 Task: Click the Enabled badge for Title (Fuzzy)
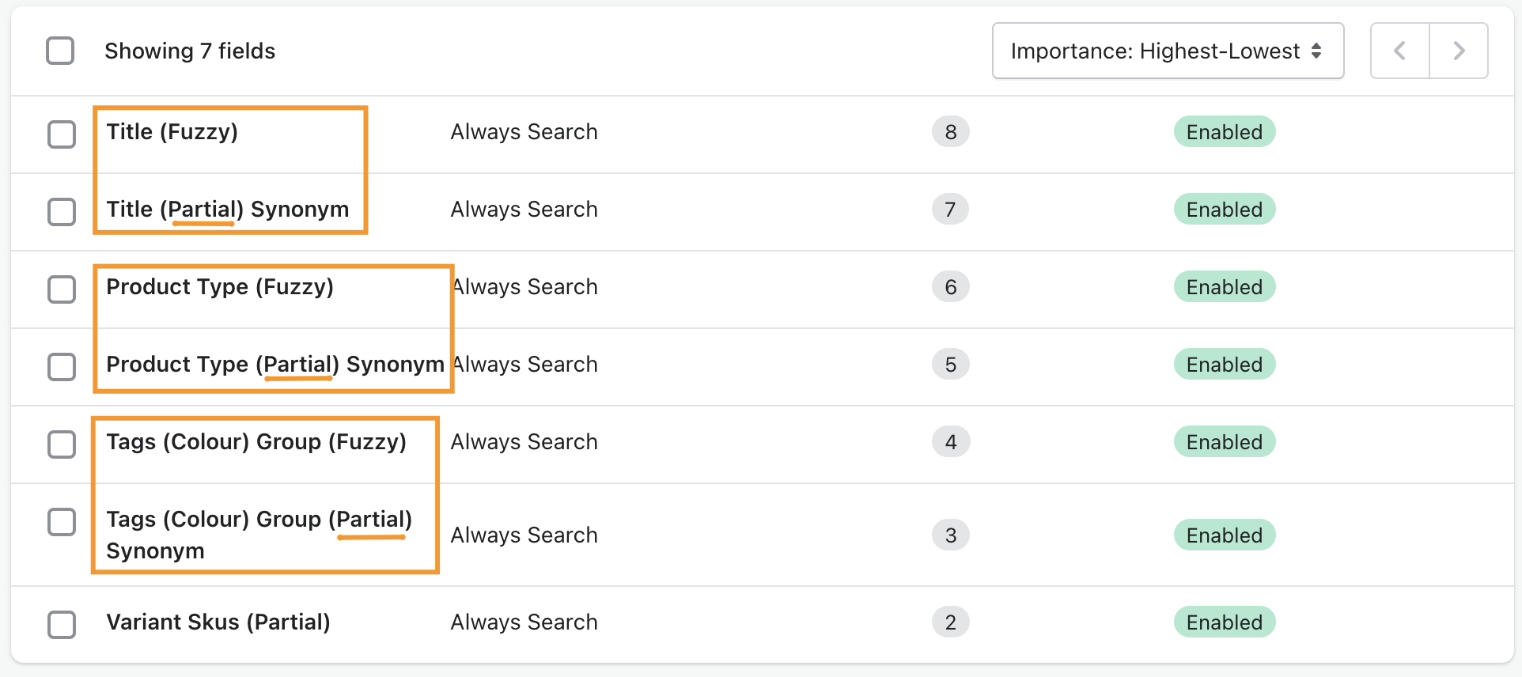click(1224, 132)
